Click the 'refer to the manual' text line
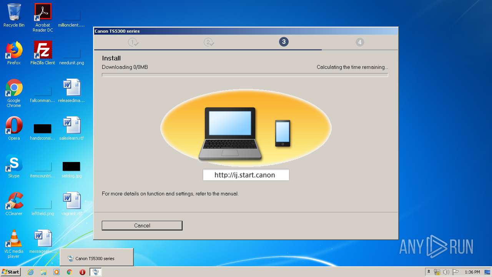 click(x=170, y=194)
